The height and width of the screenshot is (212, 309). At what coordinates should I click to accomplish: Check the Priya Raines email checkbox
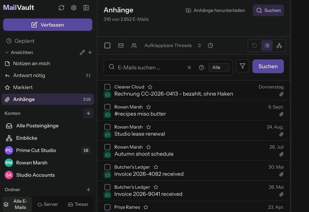click(x=107, y=207)
